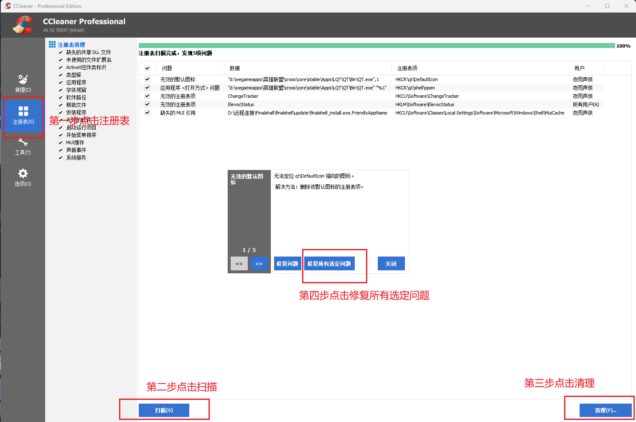Select HKLM\Software\ElevocStatus cell
Viewport: 636px width, 422px height.
(425, 104)
